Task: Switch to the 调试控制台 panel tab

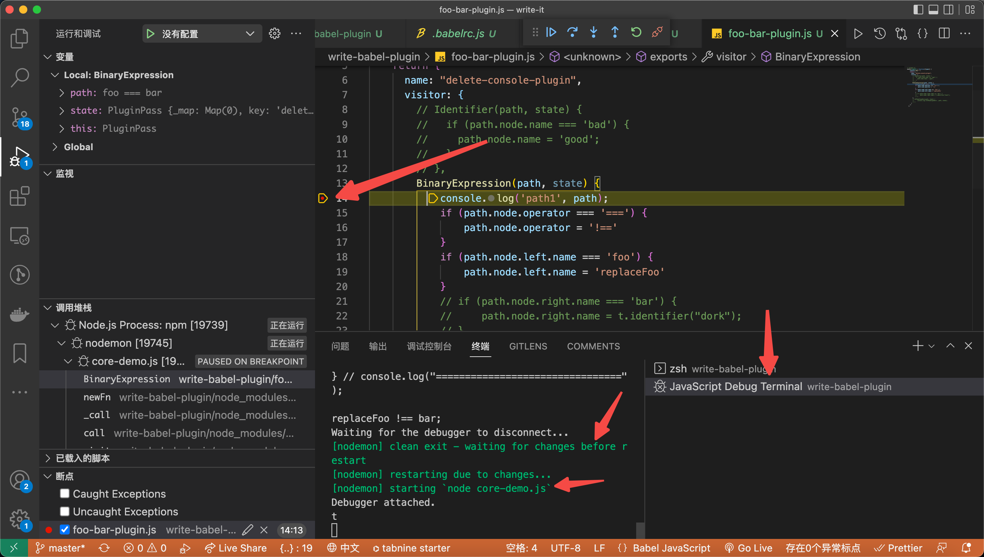Action: pos(429,346)
